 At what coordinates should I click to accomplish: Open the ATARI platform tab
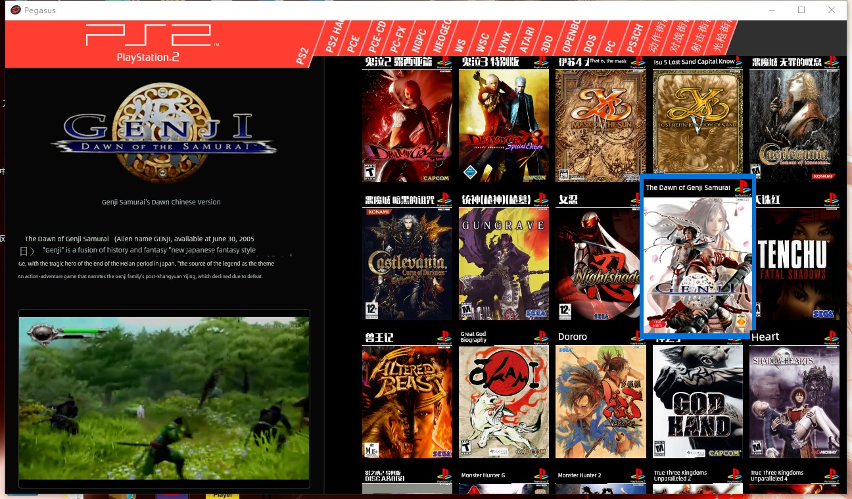tap(527, 41)
